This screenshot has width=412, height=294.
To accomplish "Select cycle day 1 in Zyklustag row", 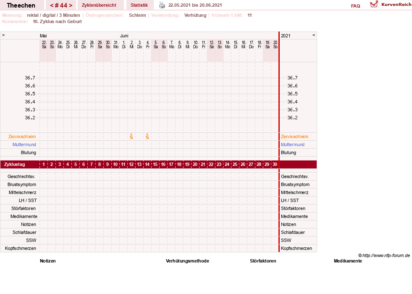I will tap(44, 165).
